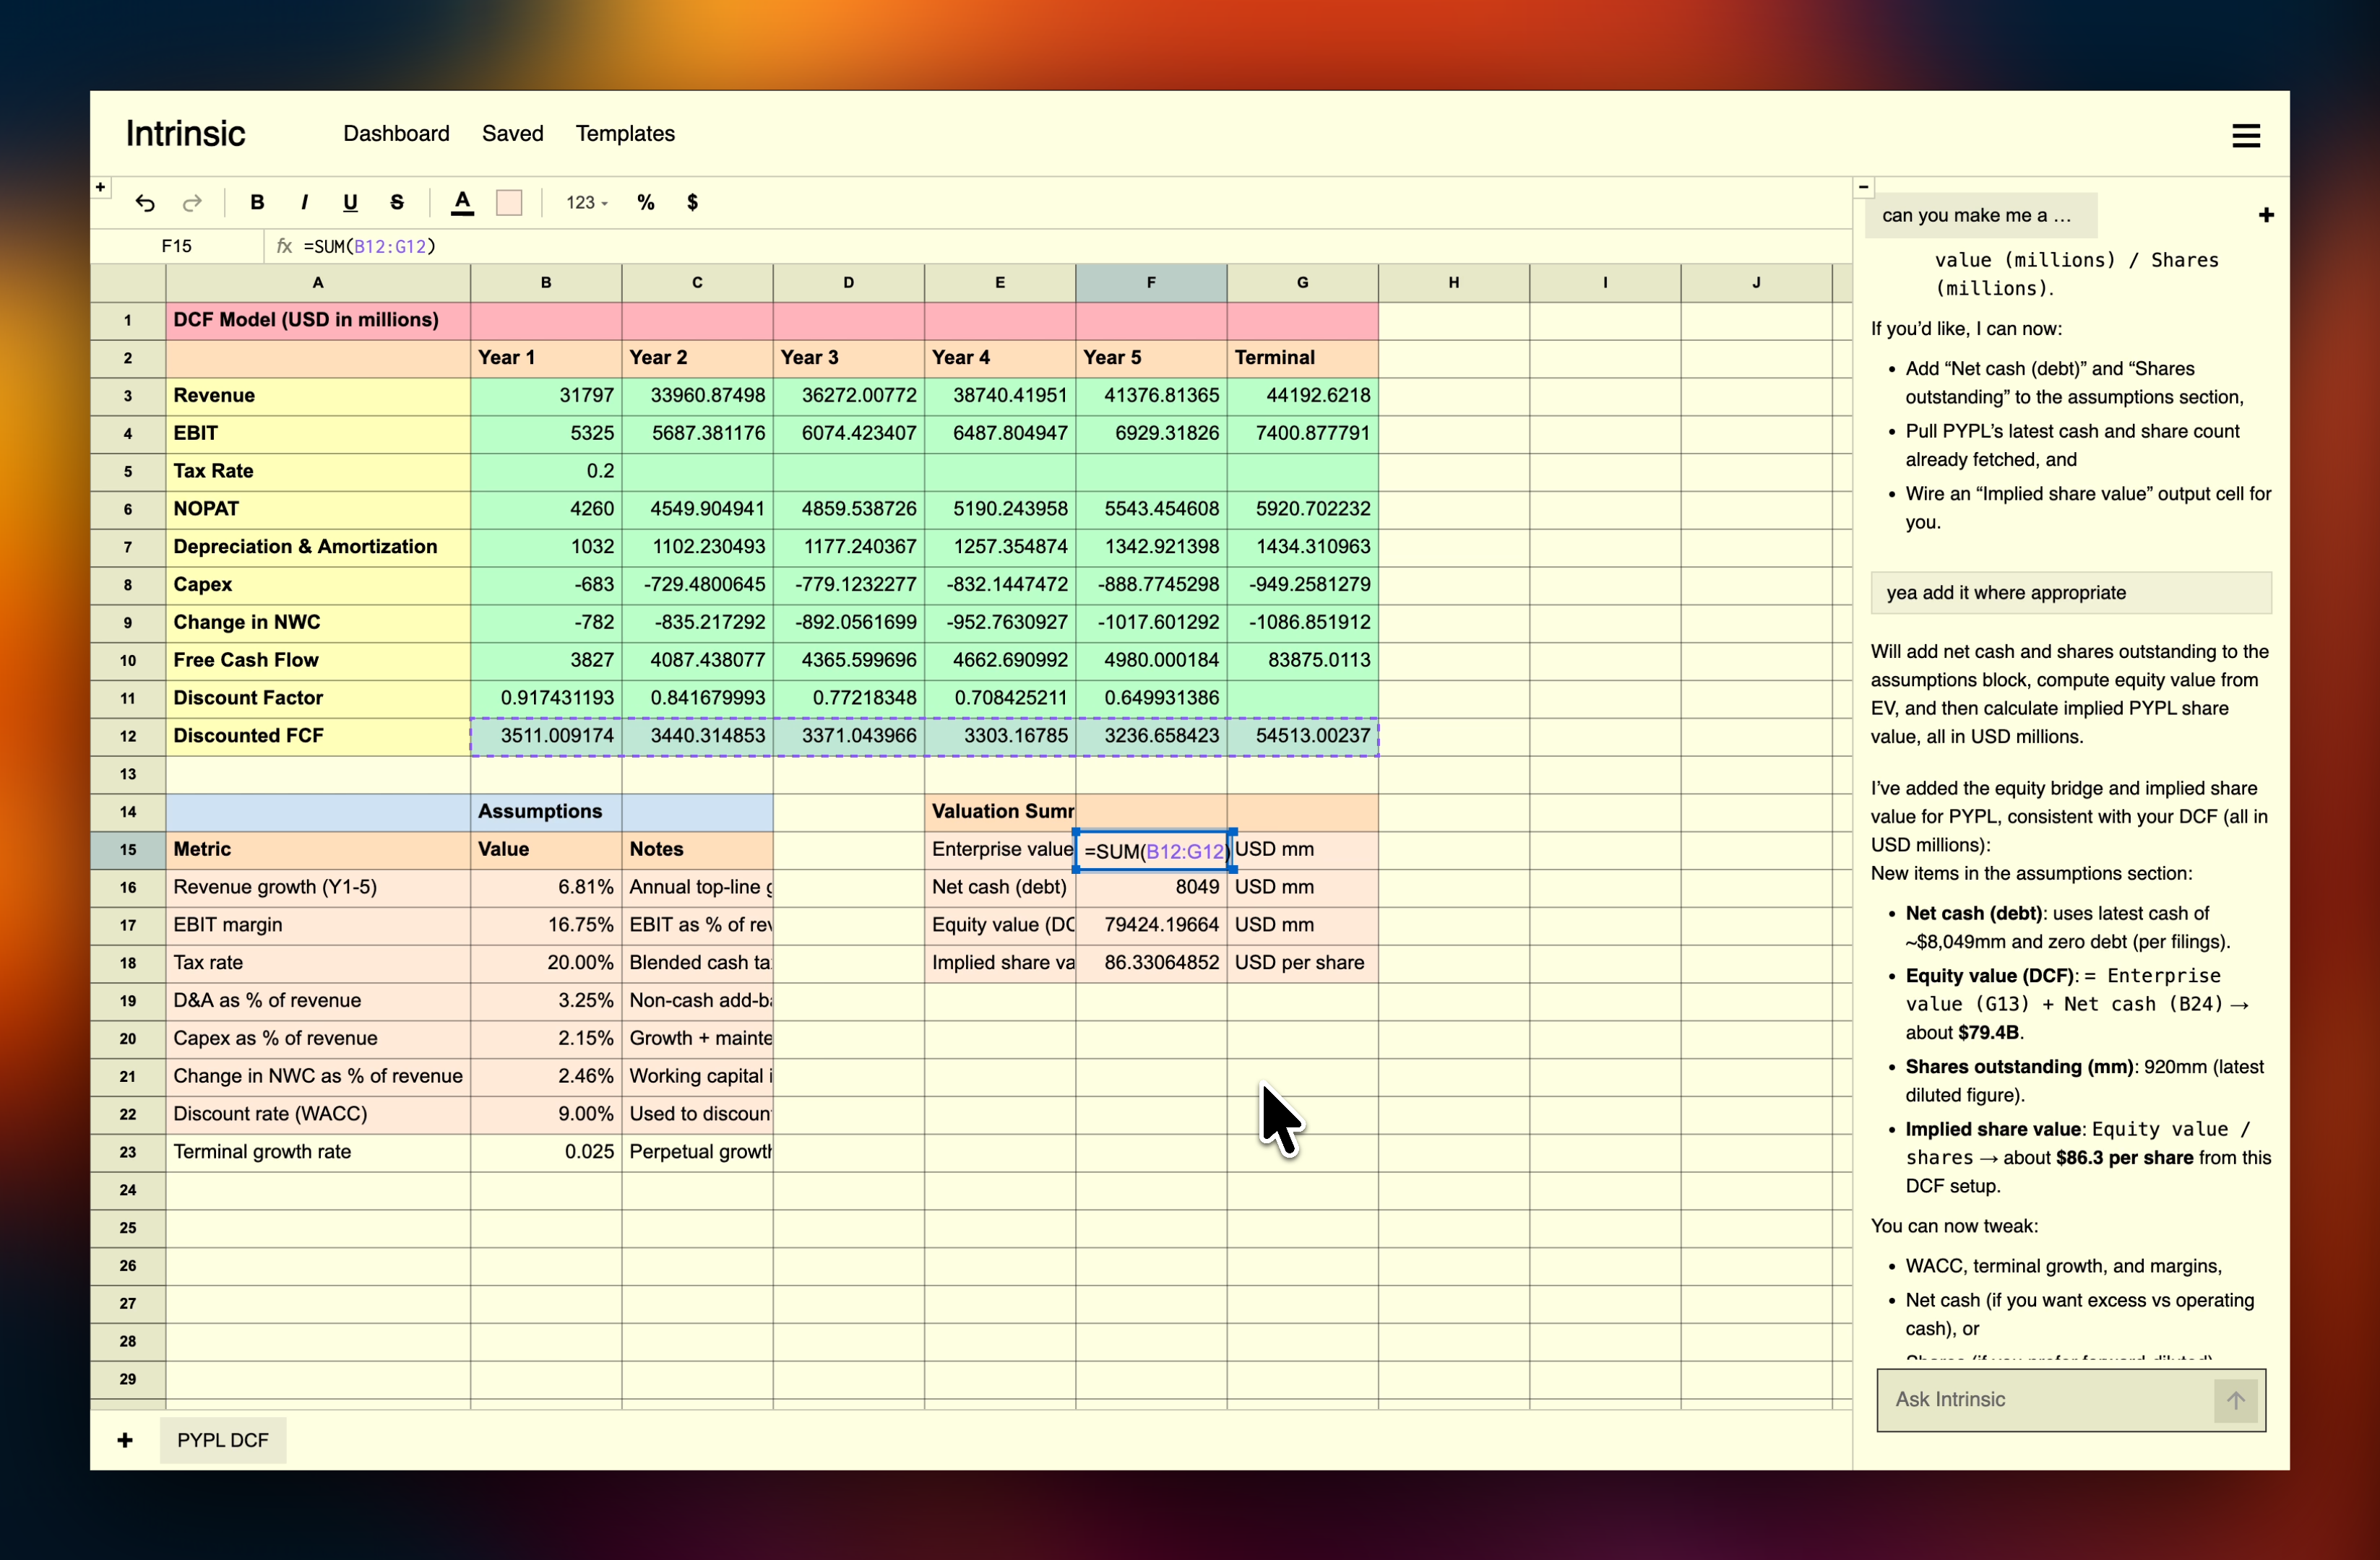Select the PYPL DCF sheet tab

pos(223,1440)
